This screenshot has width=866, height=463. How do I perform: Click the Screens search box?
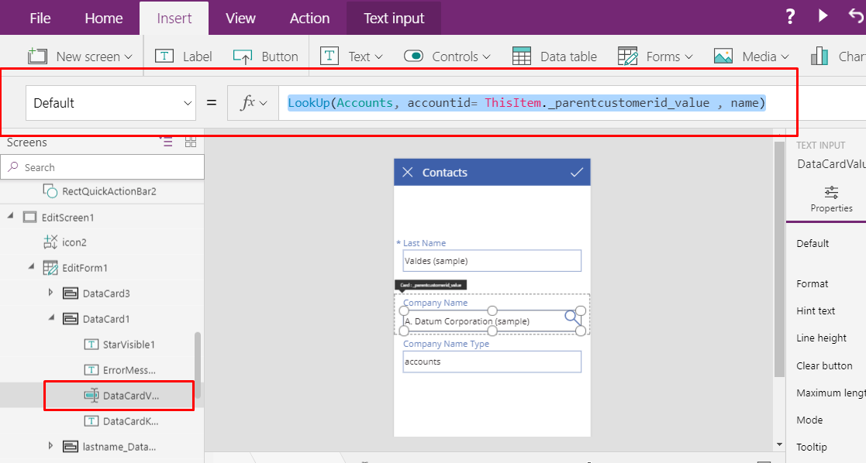pos(102,167)
